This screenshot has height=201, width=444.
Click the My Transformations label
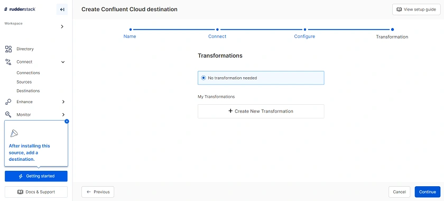[x=216, y=97]
